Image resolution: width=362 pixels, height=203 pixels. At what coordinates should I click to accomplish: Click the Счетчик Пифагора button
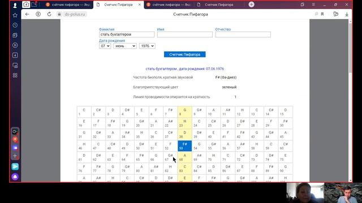[185, 54]
